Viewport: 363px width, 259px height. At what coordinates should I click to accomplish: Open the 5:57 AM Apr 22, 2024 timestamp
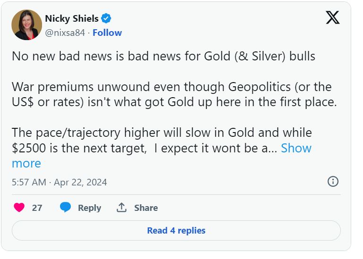[x=59, y=182]
